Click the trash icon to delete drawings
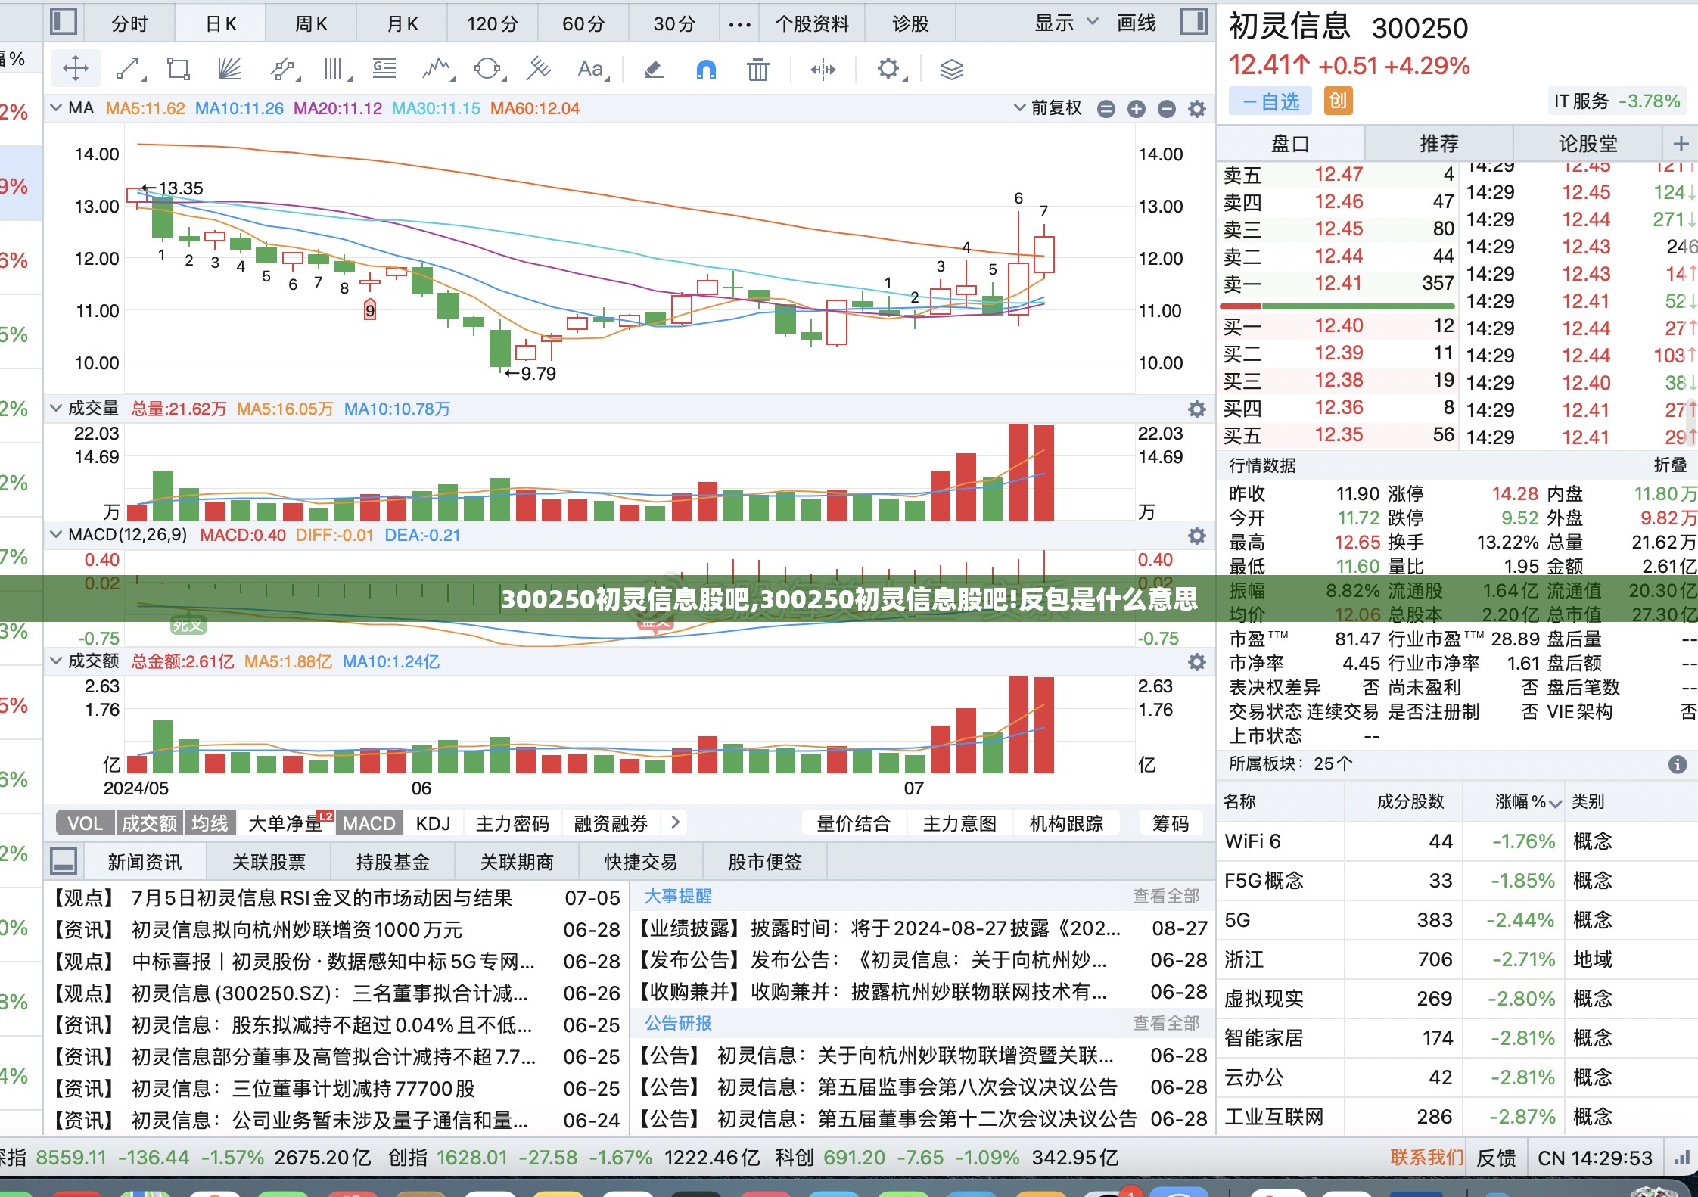1698x1197 pixels. [x=757, y=70]
